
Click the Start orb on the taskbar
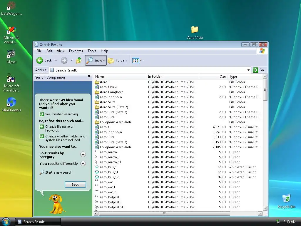(x=6, y=222)
